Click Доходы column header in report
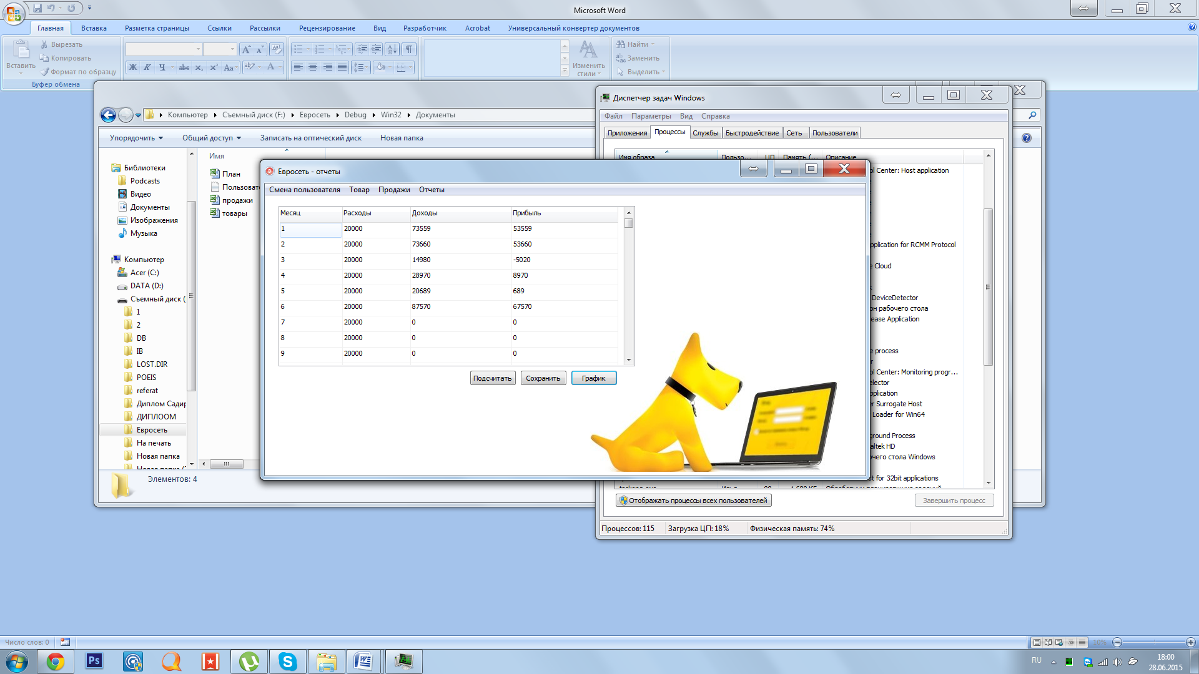The width and height of the screenshot is (1199, 674). [x=460, y=213]
